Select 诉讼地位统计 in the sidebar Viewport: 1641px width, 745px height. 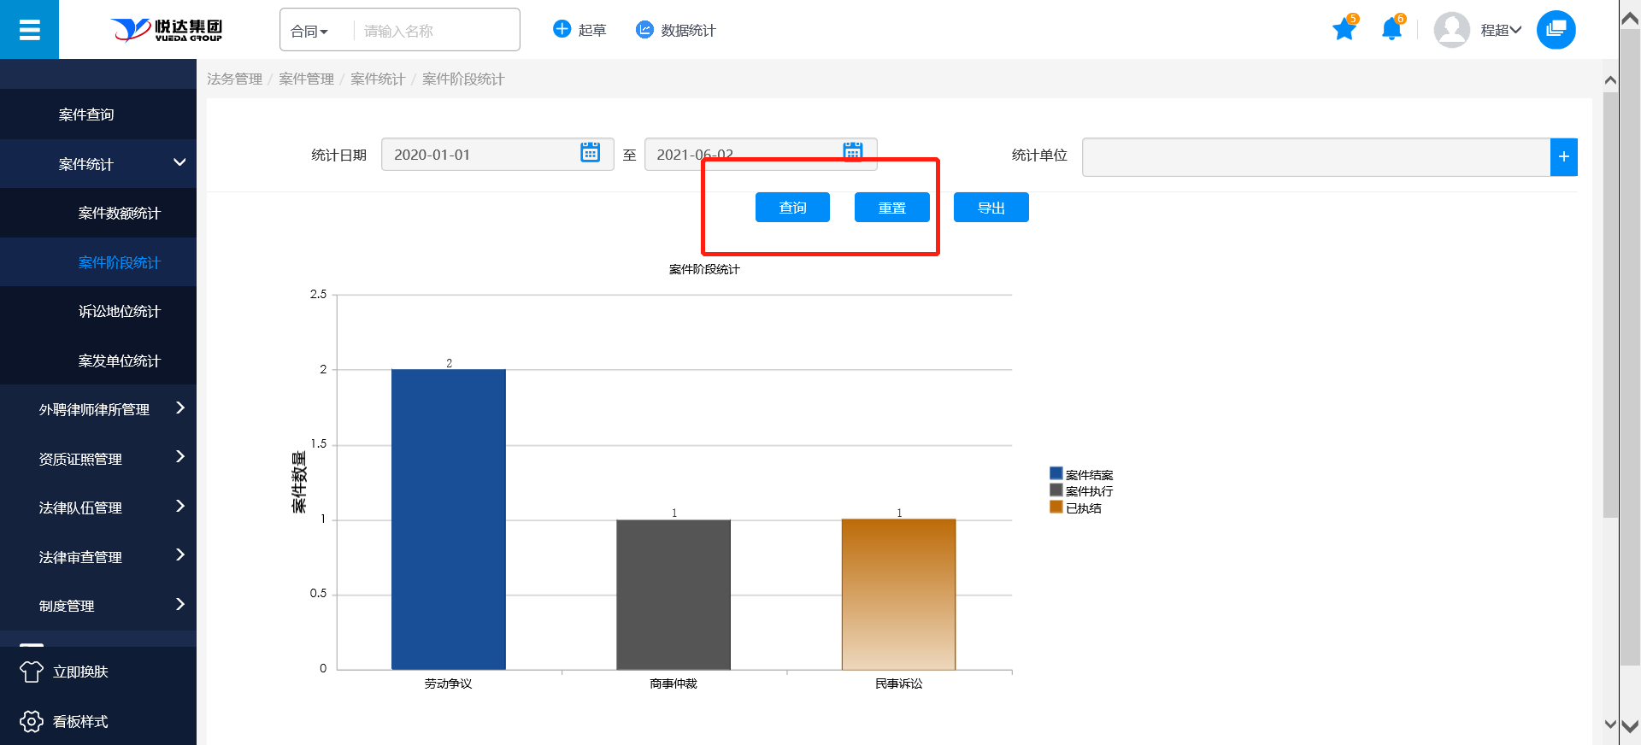point(119,312)
